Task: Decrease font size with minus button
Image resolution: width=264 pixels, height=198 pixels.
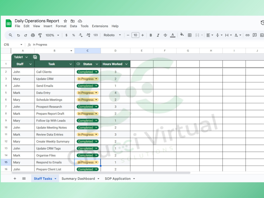Action: pos(128,35)
